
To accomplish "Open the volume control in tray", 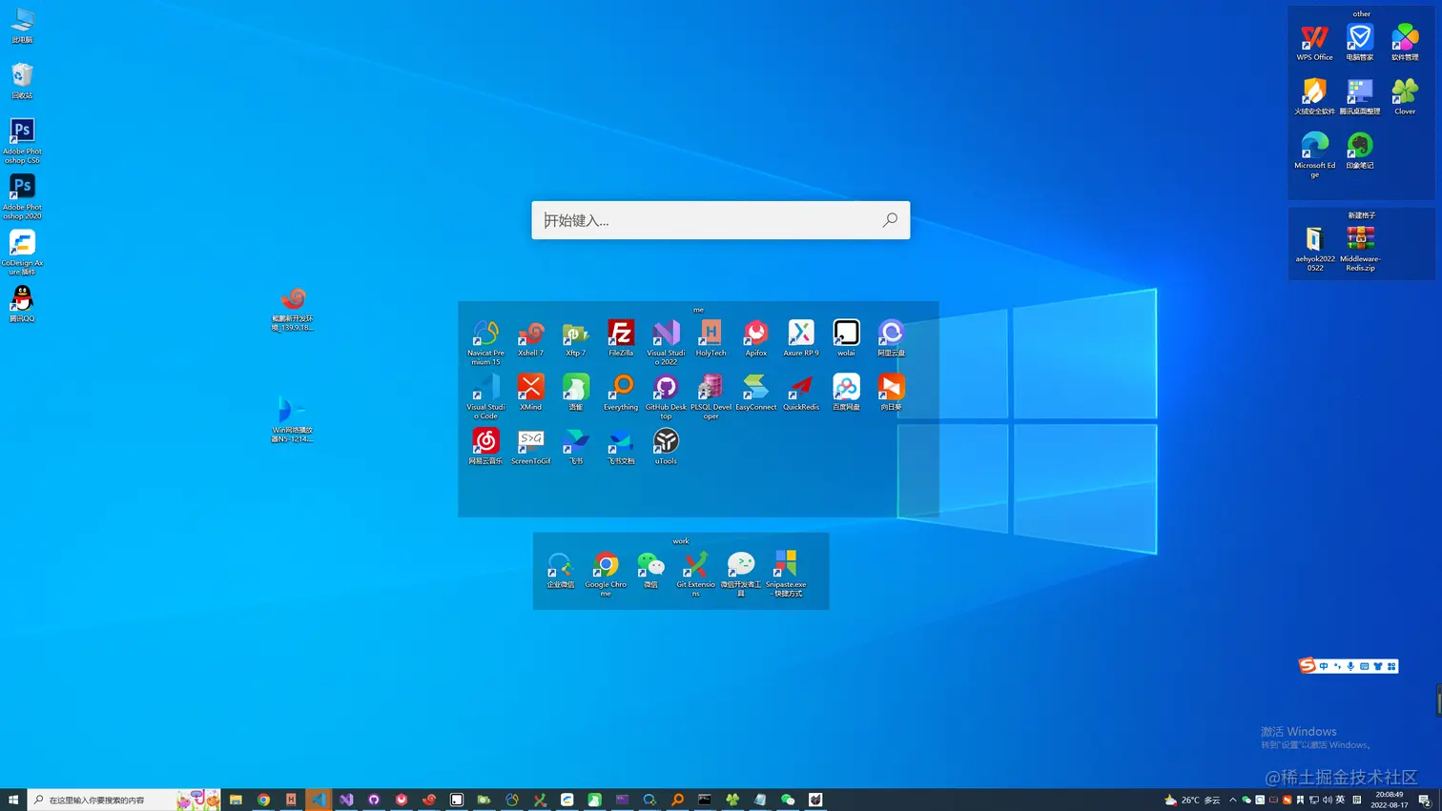I will pyautogui.click(x=1328, y=800).
